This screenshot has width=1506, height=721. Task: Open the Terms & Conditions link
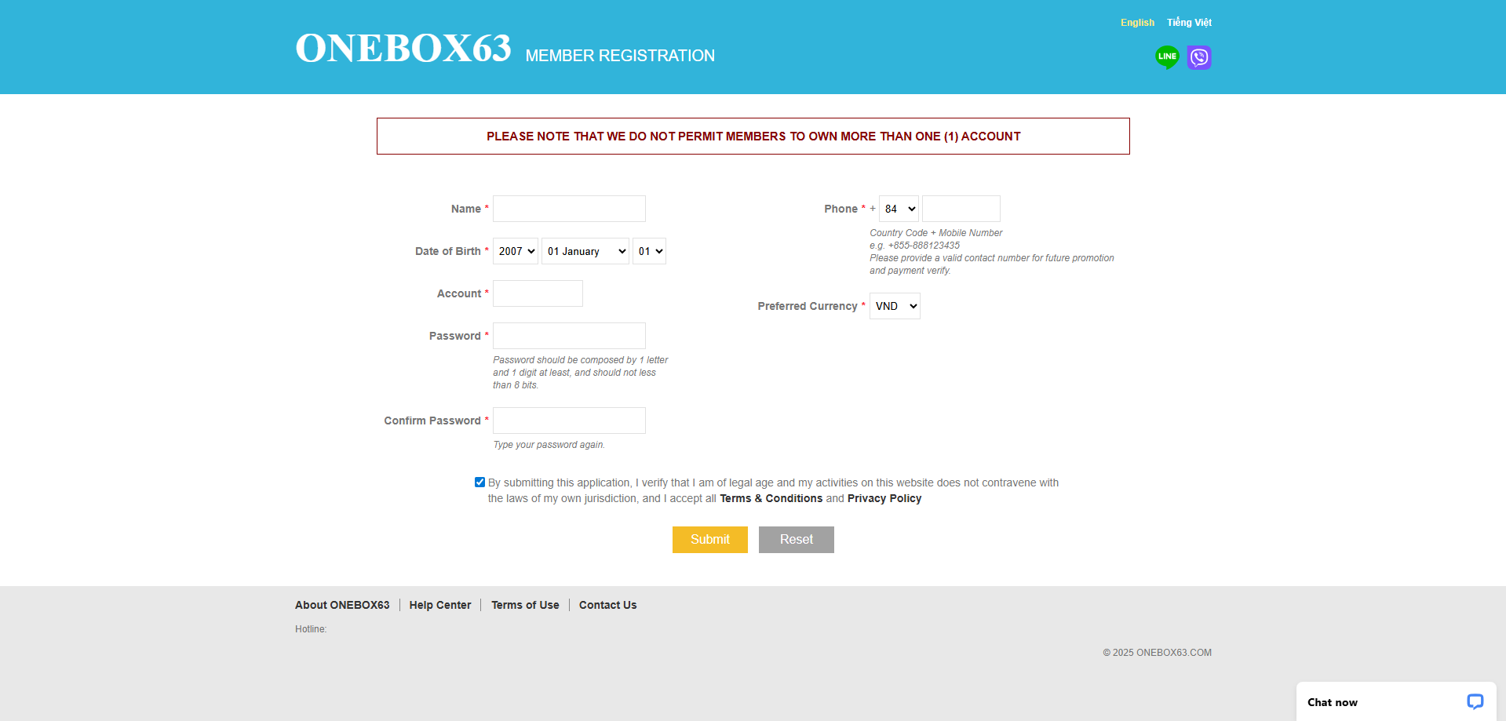(x=771, y=499)
